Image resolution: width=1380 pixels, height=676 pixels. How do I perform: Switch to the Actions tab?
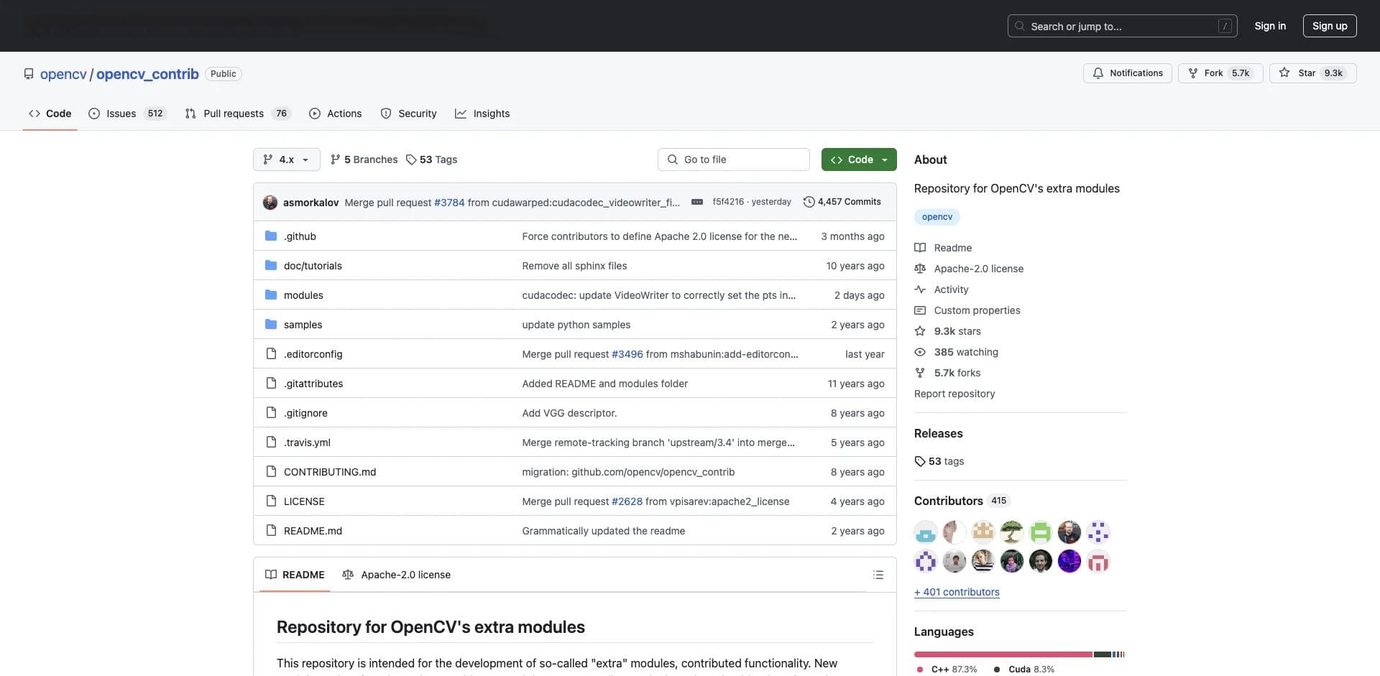coord(336,114)
